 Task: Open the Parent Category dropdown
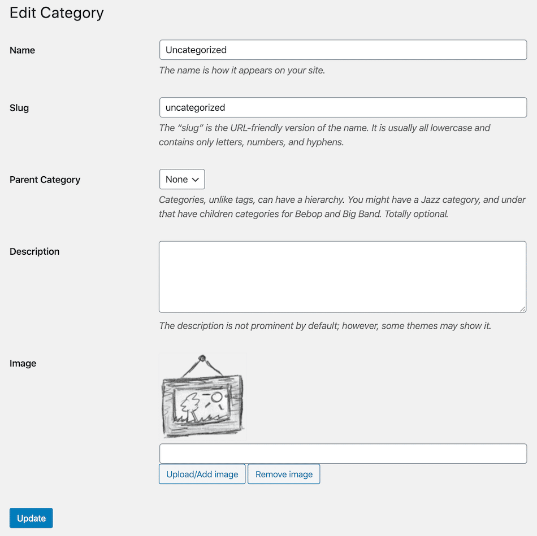point(182,179)
